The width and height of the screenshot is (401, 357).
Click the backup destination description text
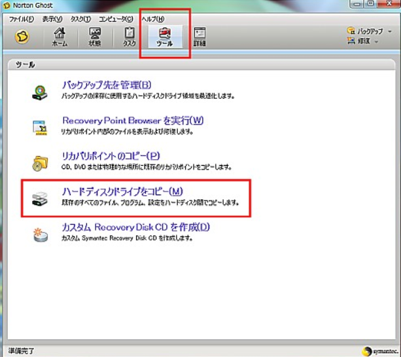click(148, 96)
